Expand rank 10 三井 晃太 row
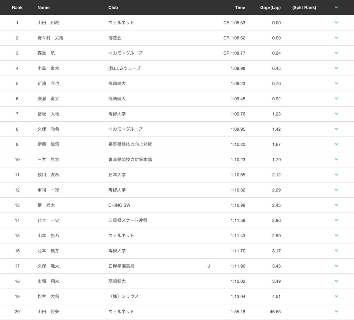The width and height of the screenshot is (354, 320). (x=336, y=159)
